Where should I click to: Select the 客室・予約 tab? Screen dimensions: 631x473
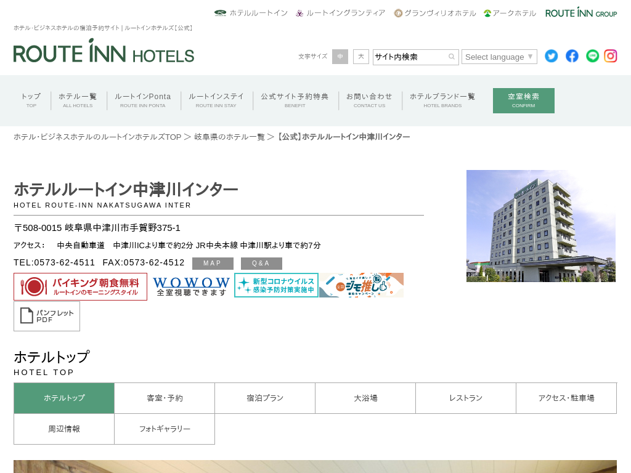coord(165,398)
